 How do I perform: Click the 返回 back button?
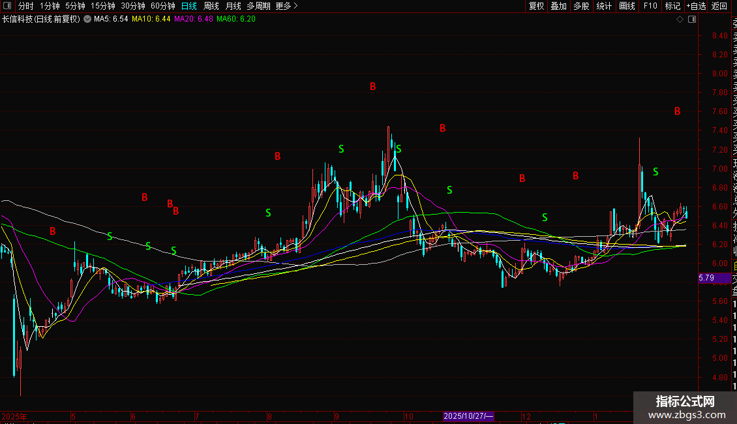tap(719, 6)
